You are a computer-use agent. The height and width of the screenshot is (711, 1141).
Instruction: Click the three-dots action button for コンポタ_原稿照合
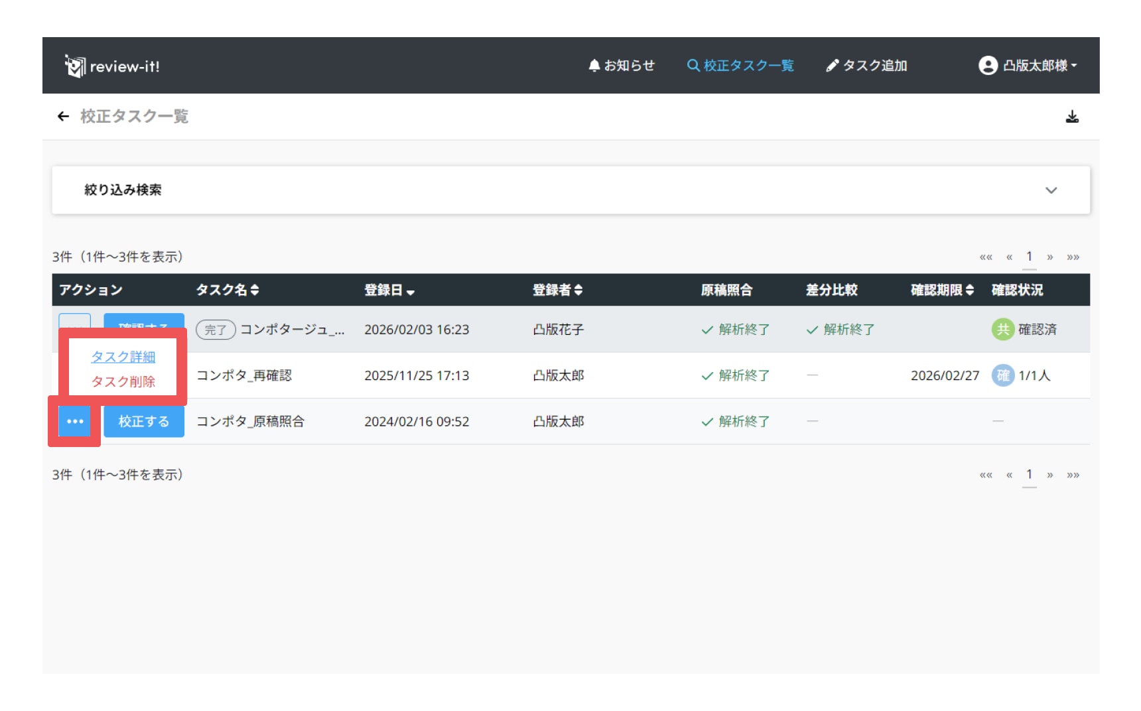[x=75, y=422]
